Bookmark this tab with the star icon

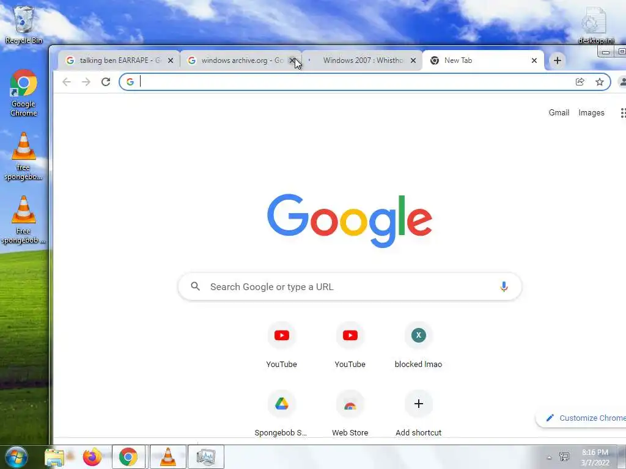(x=599, y=82)
